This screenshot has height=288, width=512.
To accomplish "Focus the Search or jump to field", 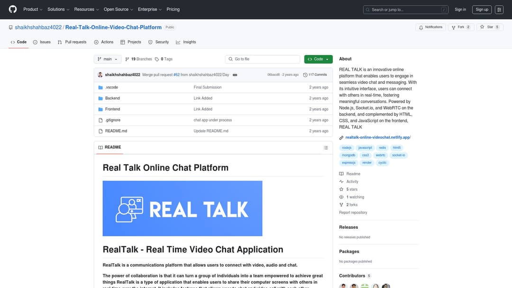I will point(405,10).
